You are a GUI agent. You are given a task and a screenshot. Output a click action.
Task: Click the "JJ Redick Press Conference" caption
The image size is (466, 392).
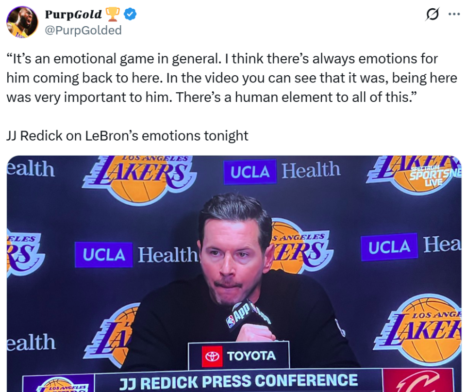238,380
